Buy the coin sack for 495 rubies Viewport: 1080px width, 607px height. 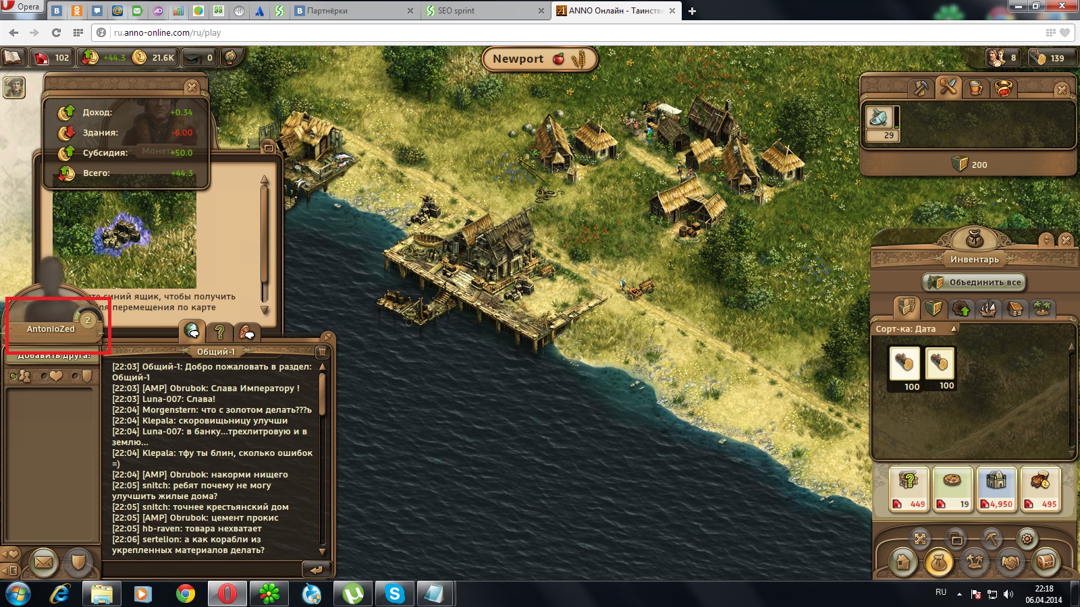pyautogui.click(x=1040, y=489)
